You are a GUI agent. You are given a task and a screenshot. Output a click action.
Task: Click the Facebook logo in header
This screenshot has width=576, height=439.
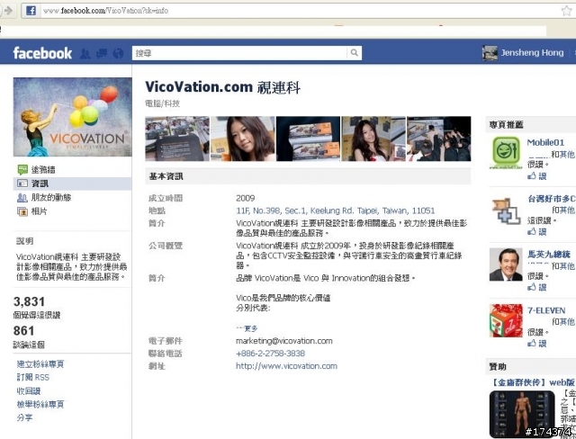click(42, 53)
